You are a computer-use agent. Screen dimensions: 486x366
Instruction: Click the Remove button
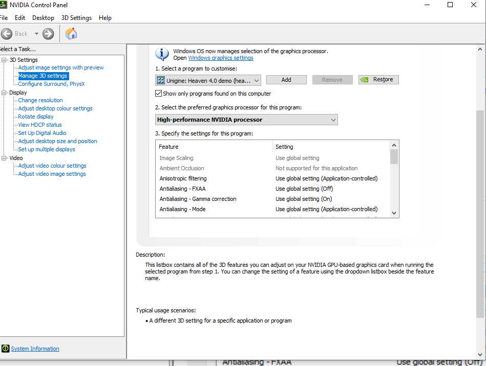(332, 80)
